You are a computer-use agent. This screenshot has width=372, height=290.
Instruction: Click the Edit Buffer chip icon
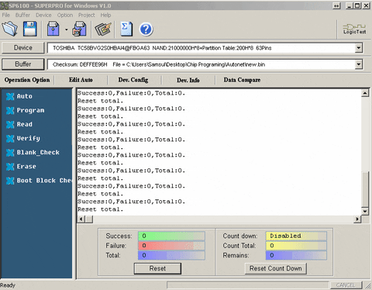(x=103, y=29)
